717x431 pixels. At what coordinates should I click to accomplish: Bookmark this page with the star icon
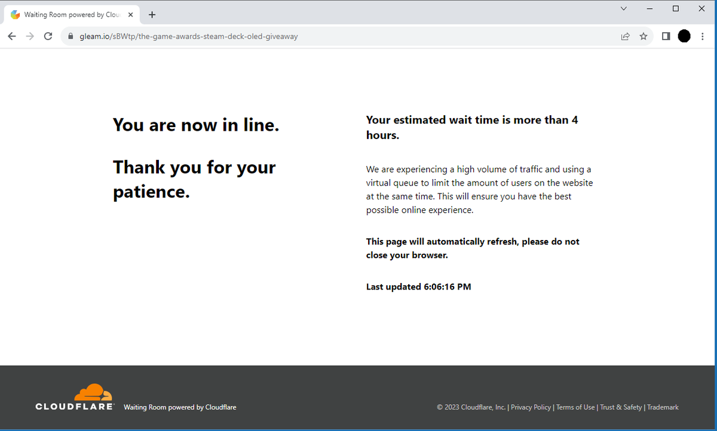(644, 36)
